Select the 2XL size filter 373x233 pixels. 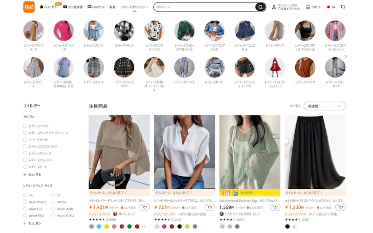[x=25, y=195]
